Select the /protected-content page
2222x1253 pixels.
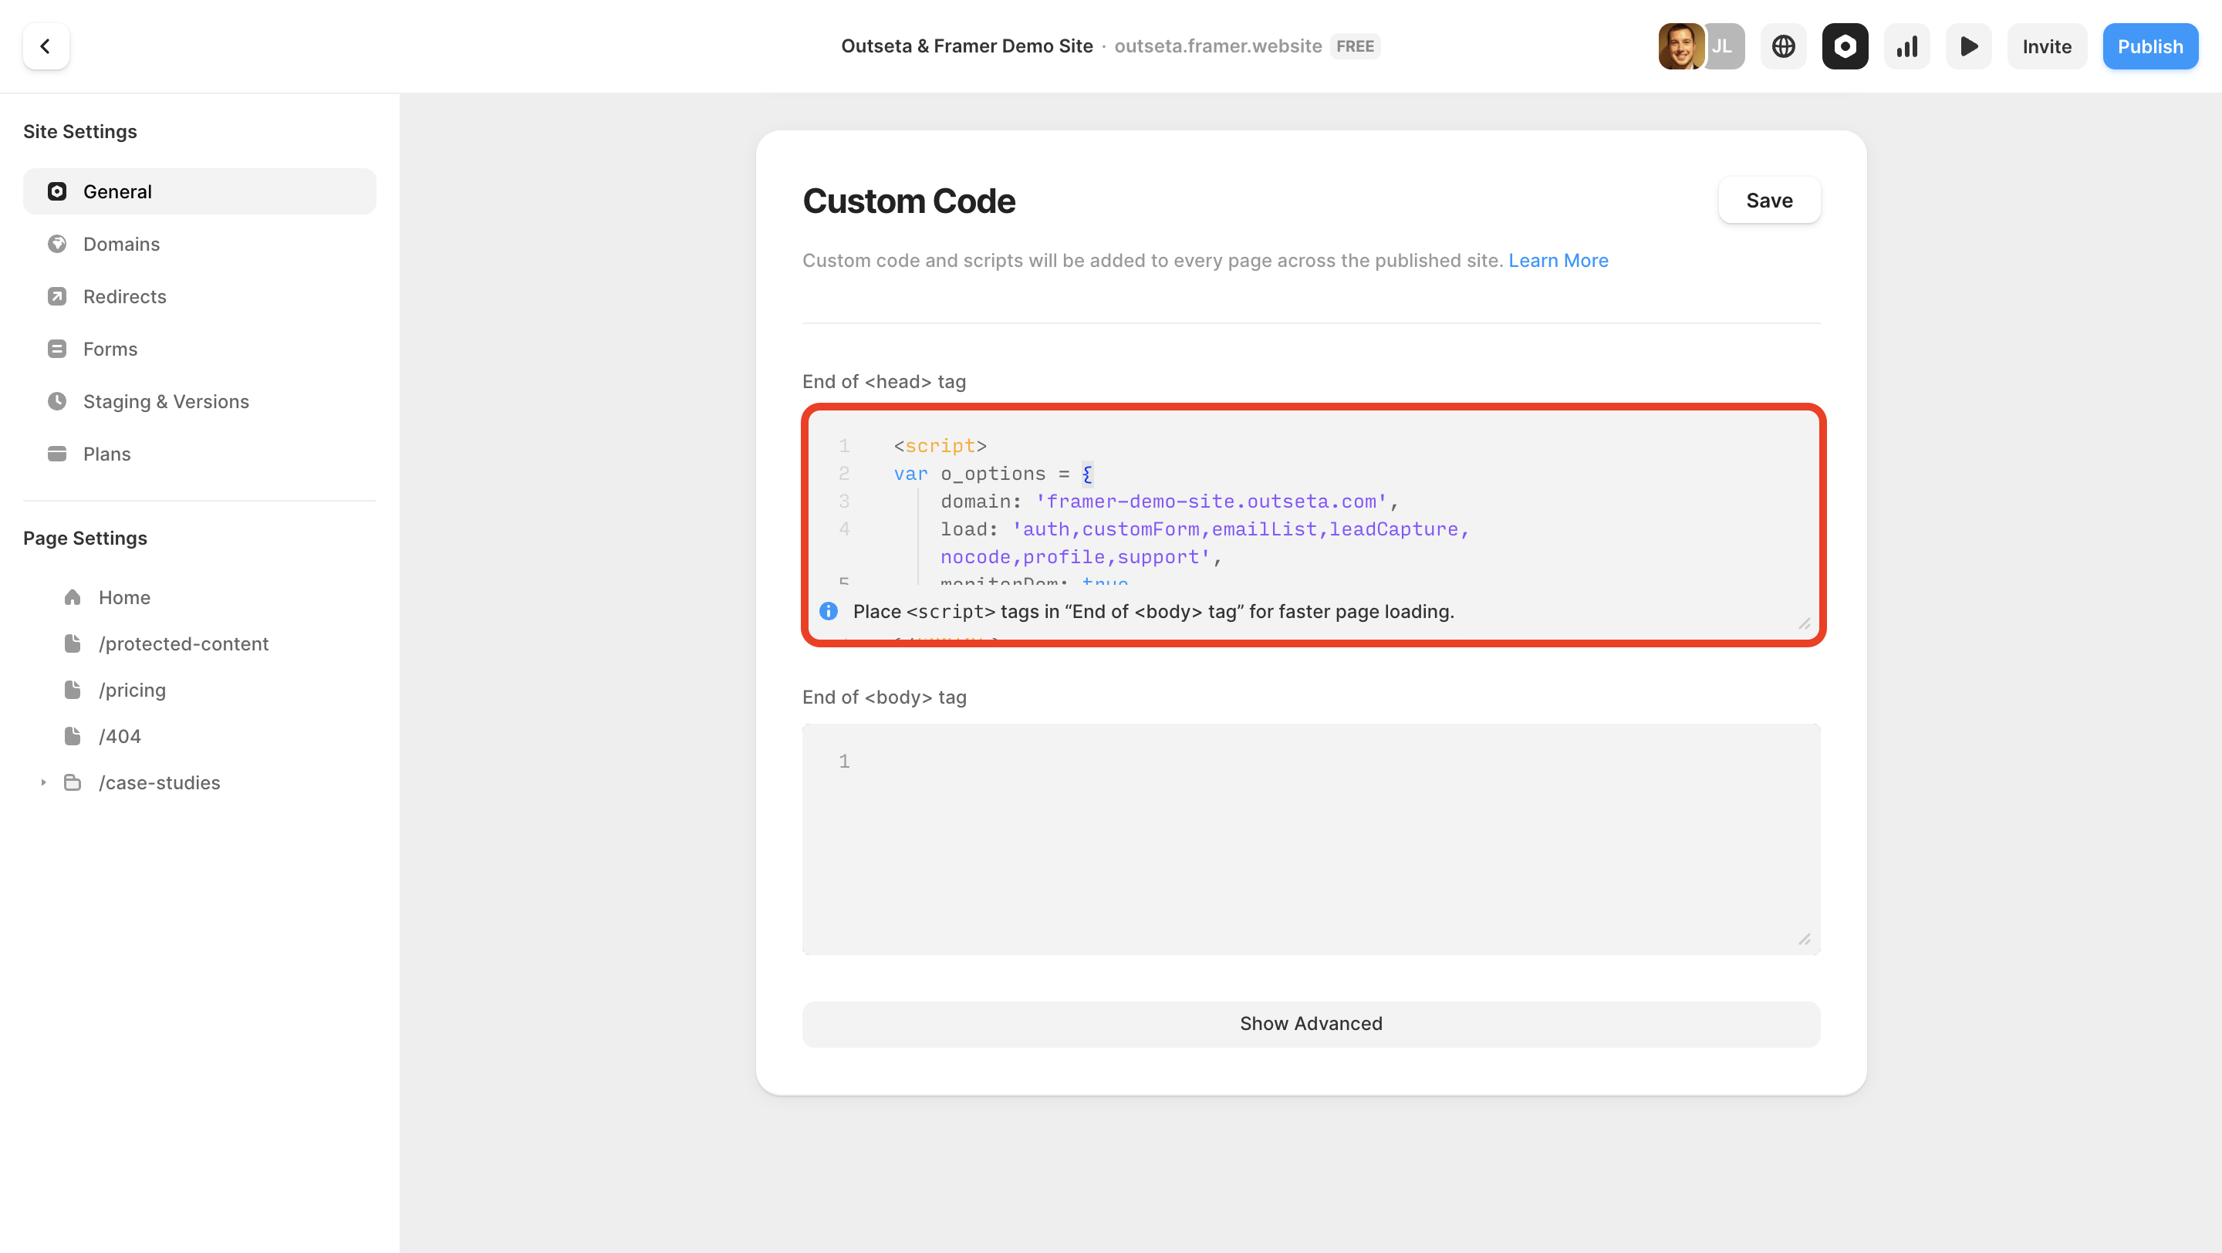point(183,643)
